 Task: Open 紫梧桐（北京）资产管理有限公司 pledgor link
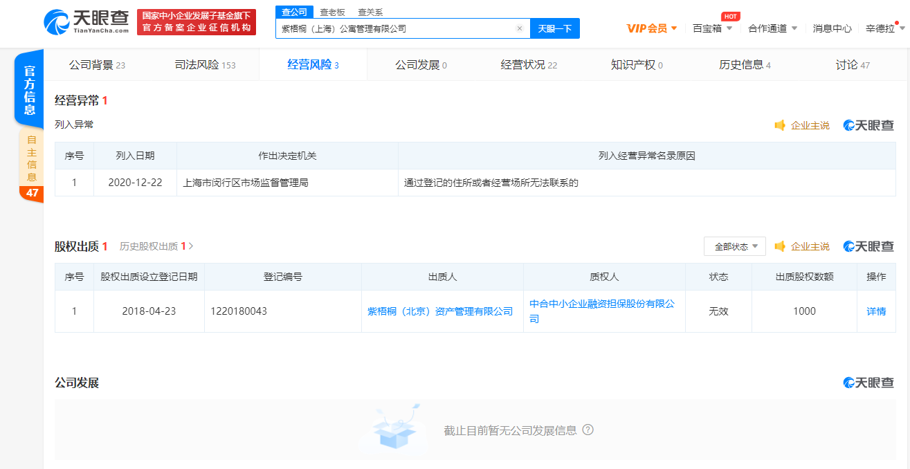pyautogui.click(x=440, y=311)
